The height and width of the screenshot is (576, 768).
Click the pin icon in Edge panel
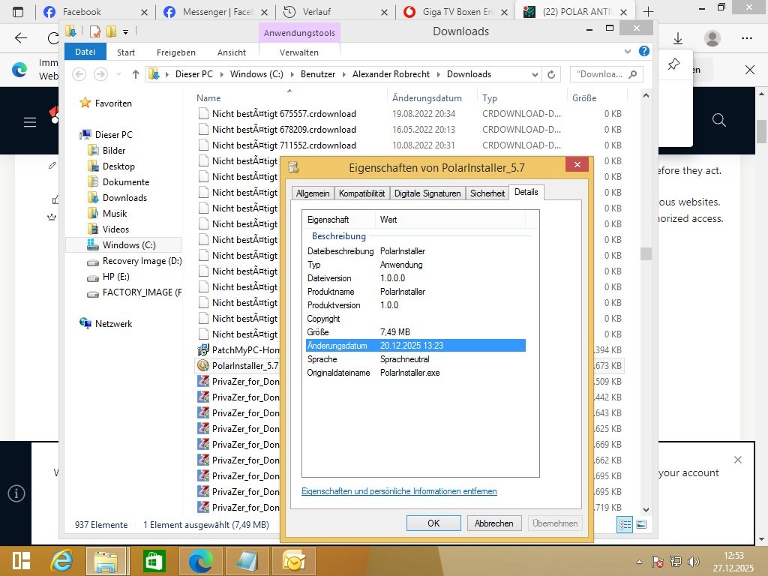tap(674, 64)
